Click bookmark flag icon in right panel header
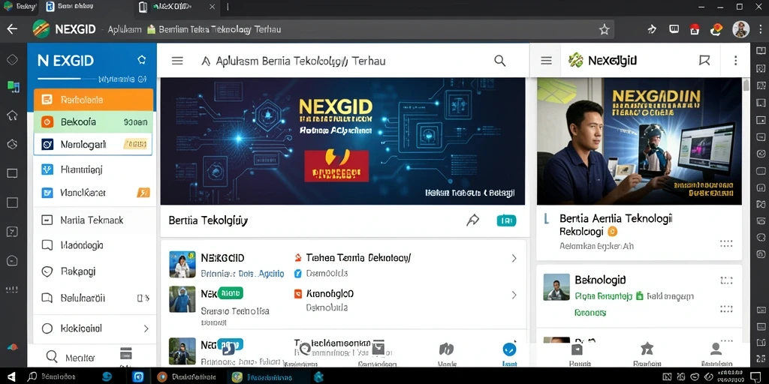The image size is (769, 384). 704,61
